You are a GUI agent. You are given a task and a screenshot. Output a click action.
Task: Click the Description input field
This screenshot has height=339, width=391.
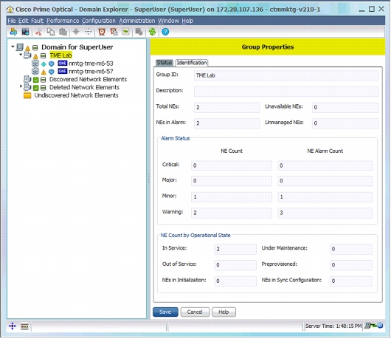[286, 91]
